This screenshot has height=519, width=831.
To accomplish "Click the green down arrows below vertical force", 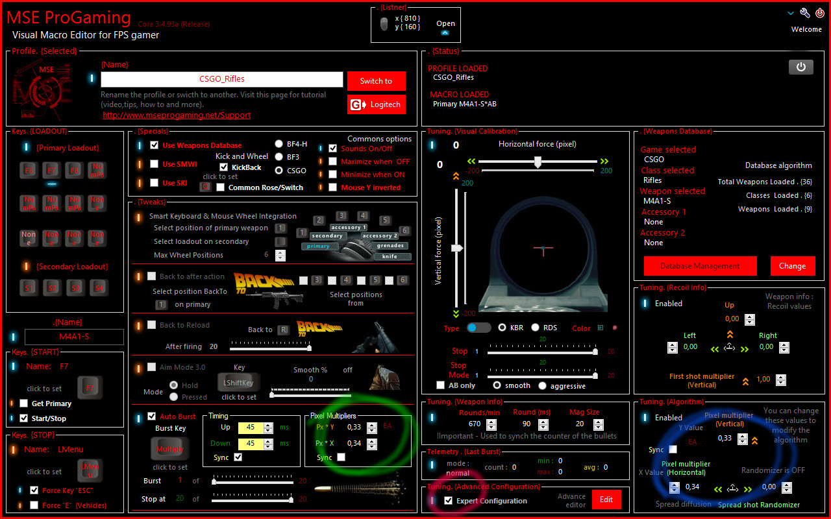I will tap(456, 313).
